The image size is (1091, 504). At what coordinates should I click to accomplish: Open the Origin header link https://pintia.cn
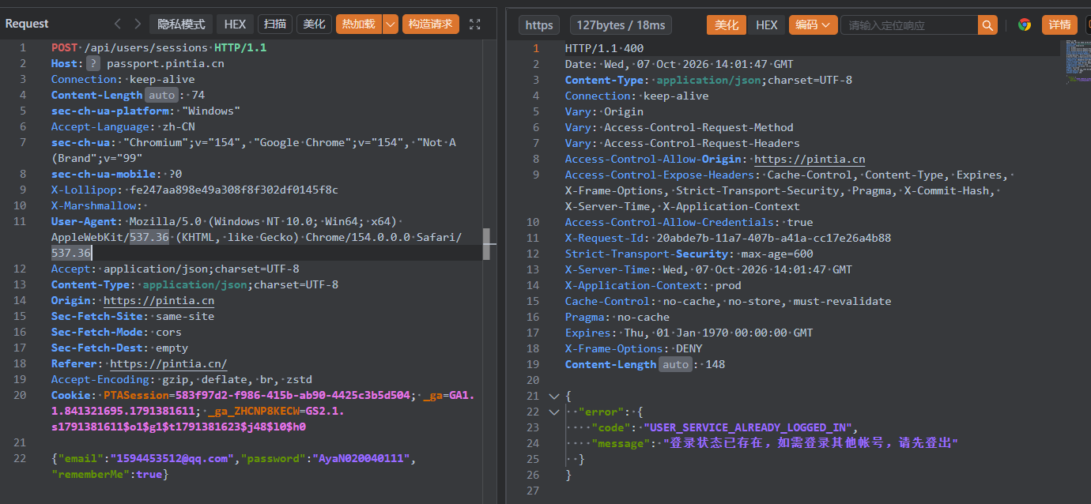(159, 300)
